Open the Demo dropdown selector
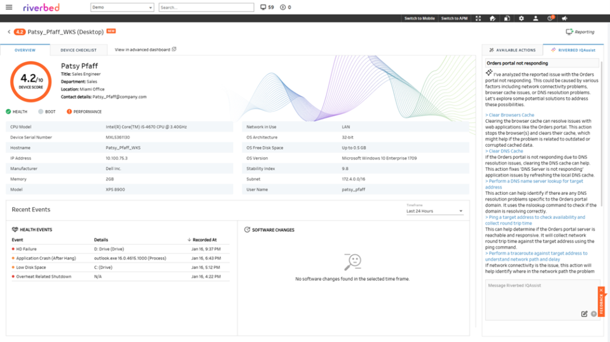This screenshot has width=610, height=342. [x=122, y=7]
